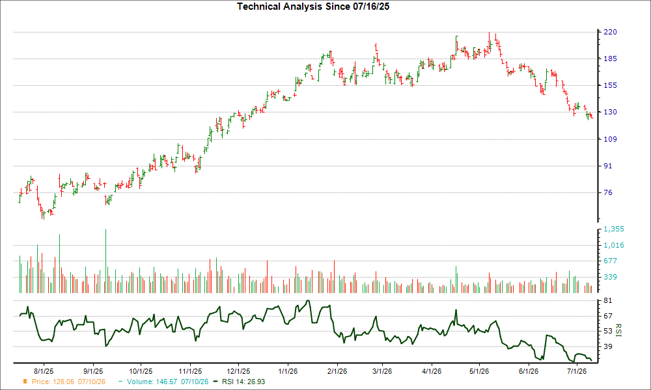Click the 4/1/26 date label
Screen dimensions: 651x390
tap(432, 371)
